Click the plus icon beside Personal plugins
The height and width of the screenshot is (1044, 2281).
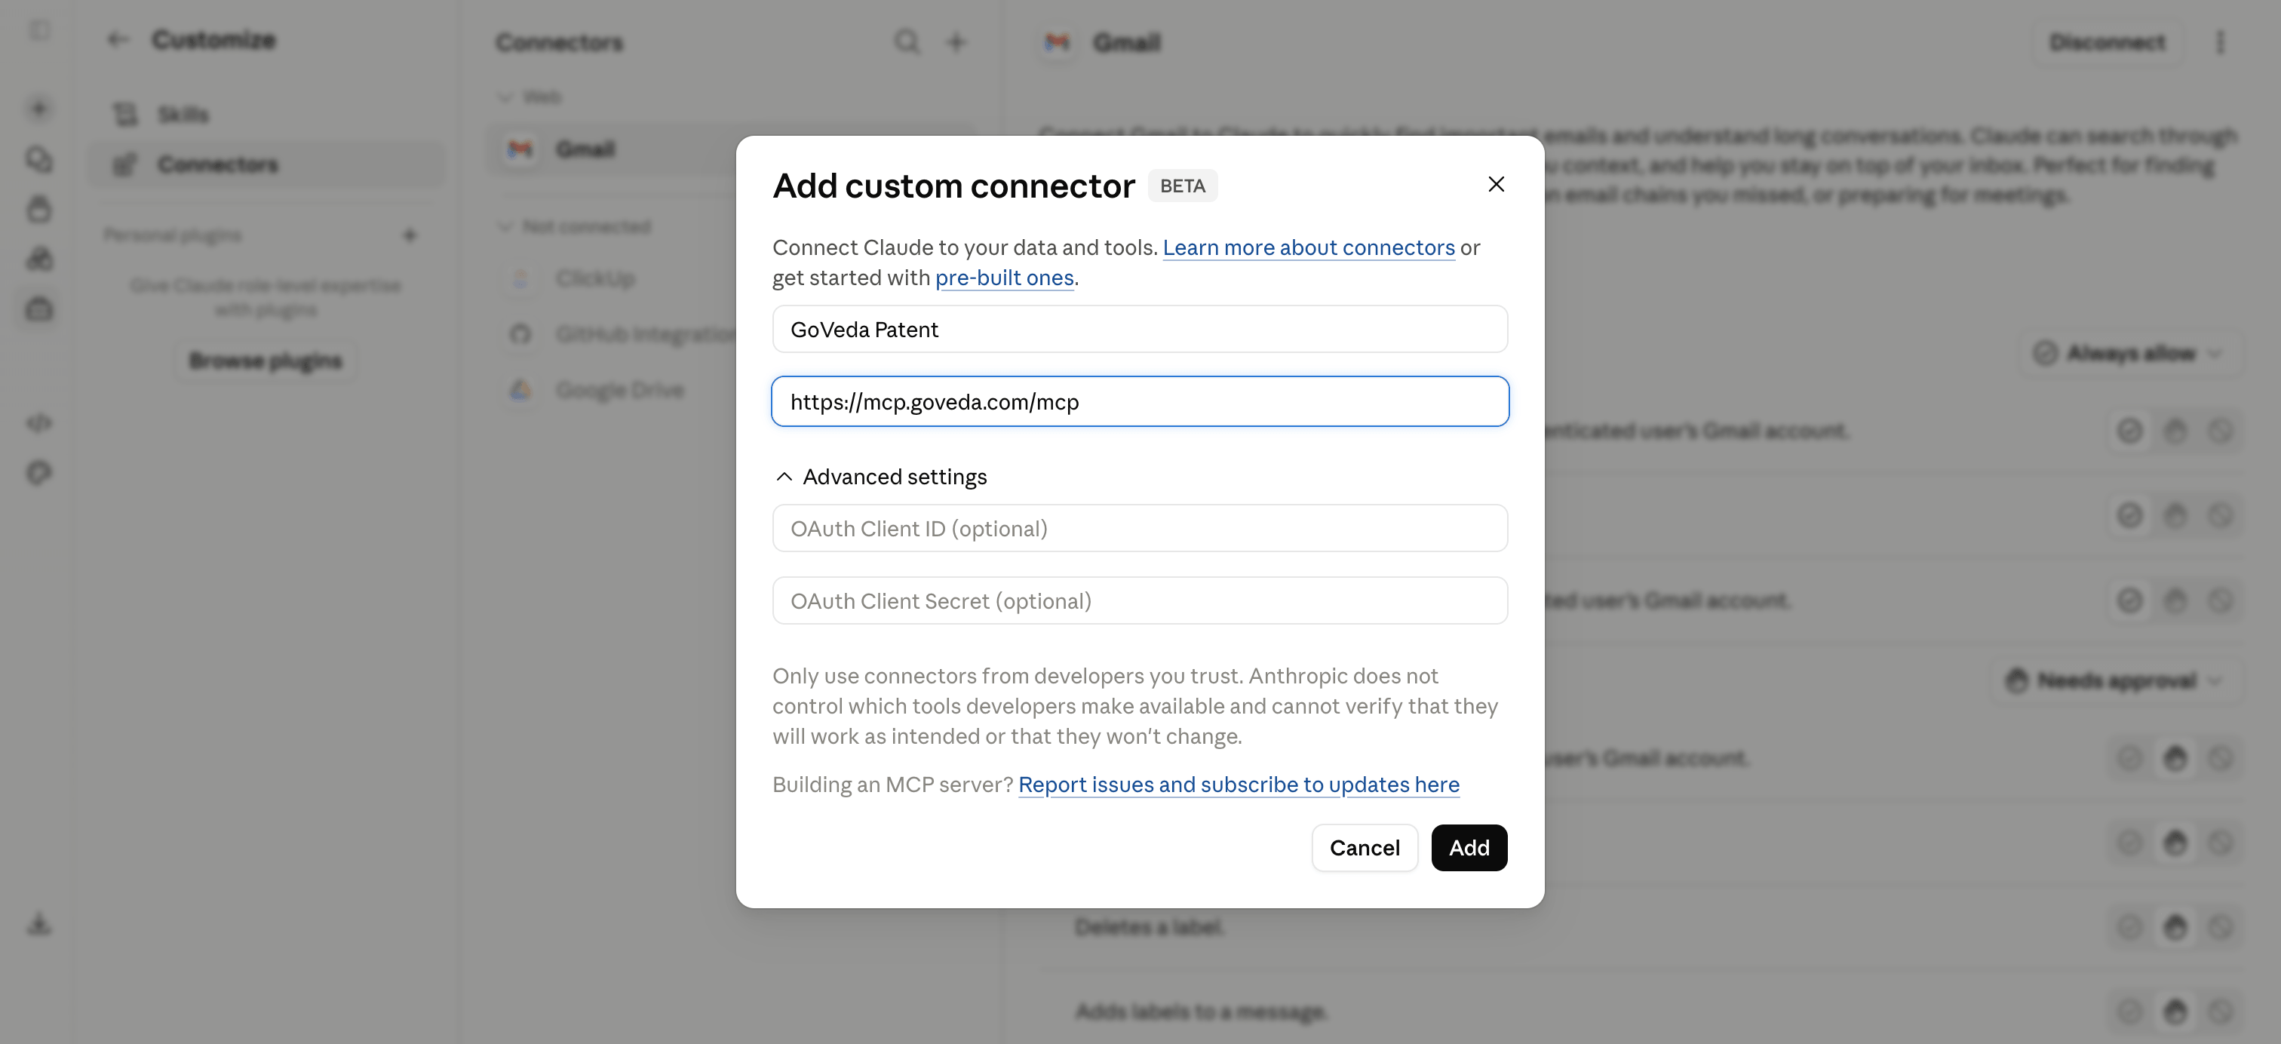(409, 235)
